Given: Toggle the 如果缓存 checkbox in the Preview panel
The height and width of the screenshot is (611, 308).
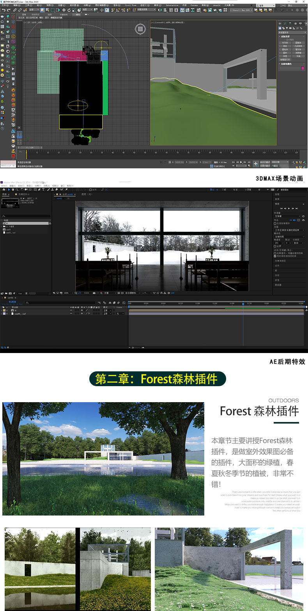Looking at the screenshot, I should coord(275,253).
